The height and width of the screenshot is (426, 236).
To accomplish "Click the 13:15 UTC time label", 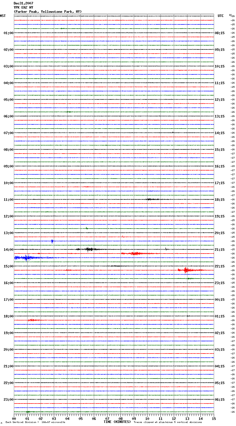I will [x=220, y=116].
